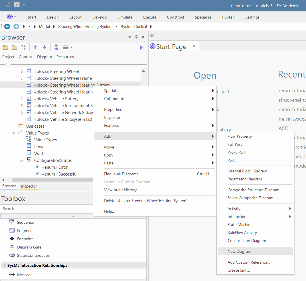
Task: Select the Diagram Gate toolbox item
Action: tap(29, 247)
